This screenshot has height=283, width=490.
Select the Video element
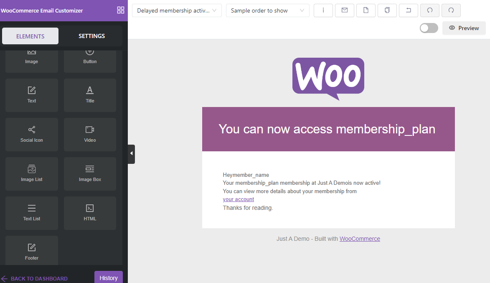pos(90,135)
